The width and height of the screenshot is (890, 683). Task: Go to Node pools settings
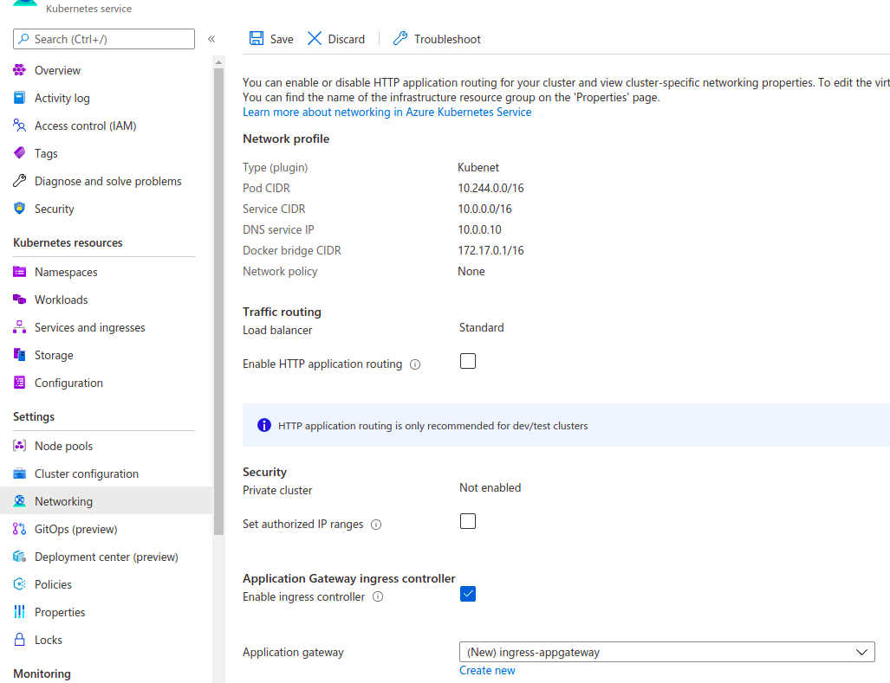point(63,446)
